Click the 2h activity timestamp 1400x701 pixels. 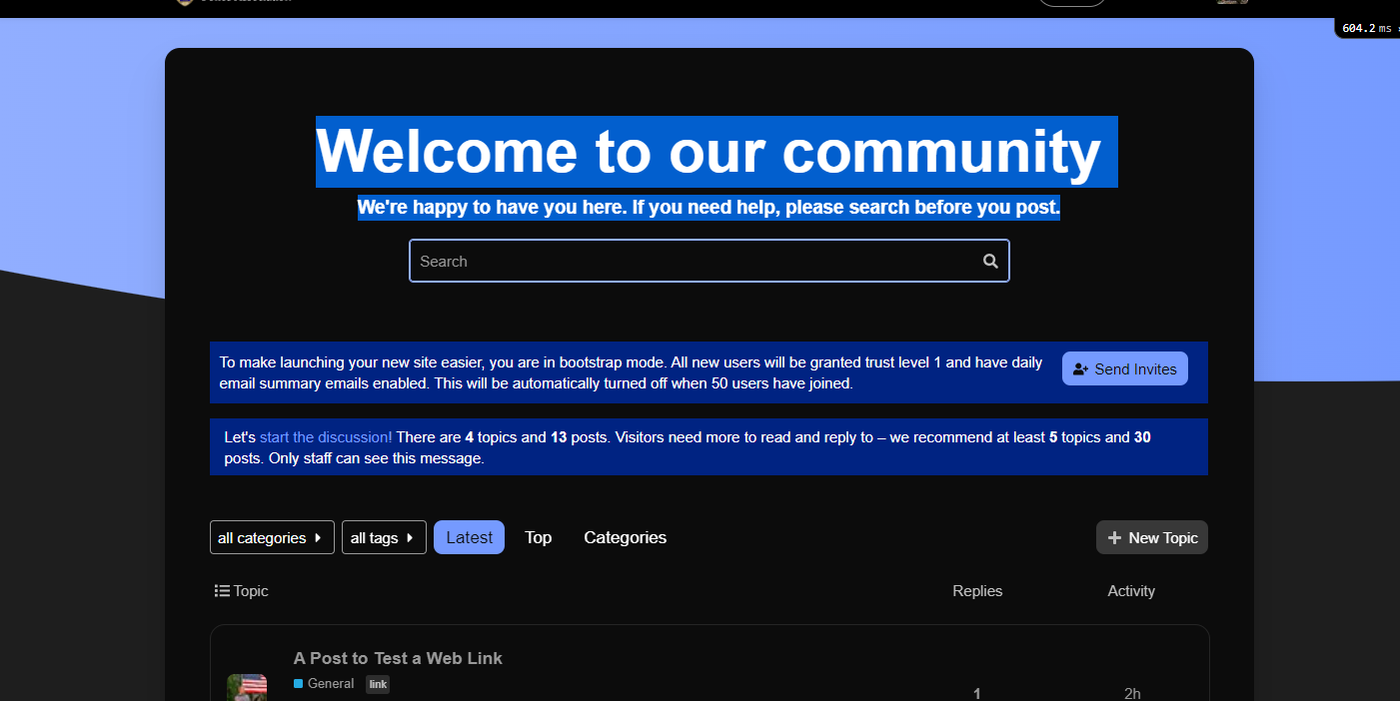[x=1131, y=693]
